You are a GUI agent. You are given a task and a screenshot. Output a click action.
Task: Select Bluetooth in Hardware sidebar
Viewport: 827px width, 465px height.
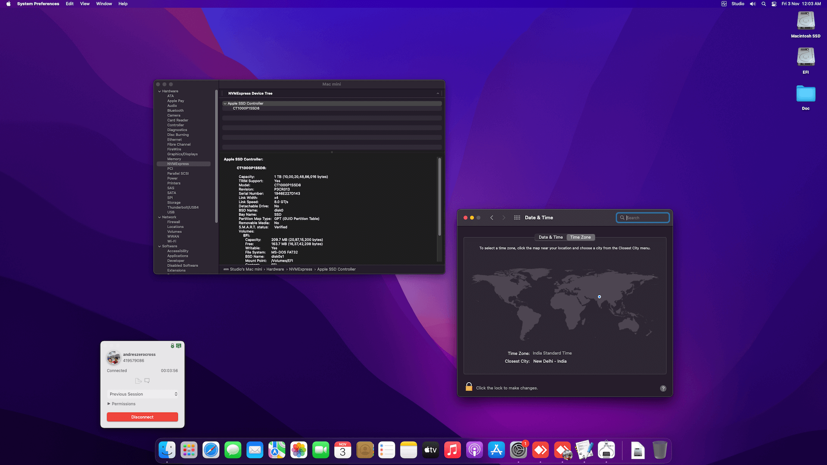(x=175, y=111)
